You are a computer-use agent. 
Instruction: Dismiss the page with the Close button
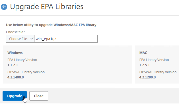tap(39, 96)
